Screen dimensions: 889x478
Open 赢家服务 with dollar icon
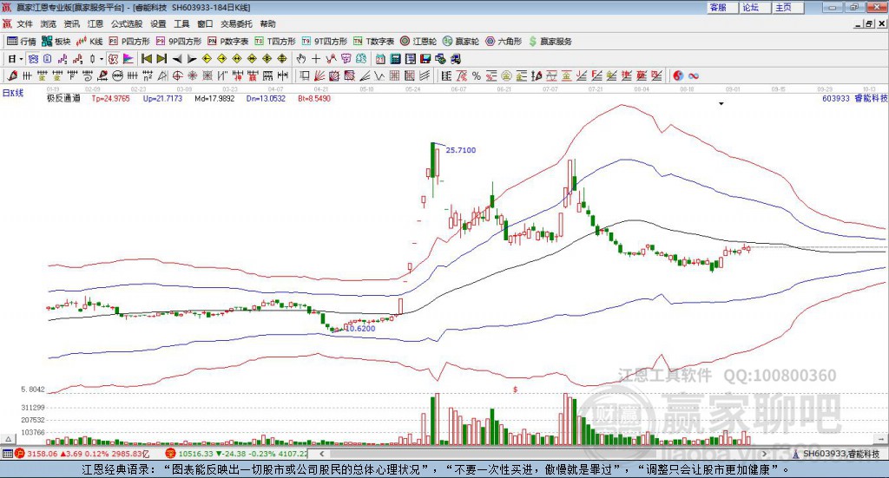(550, 42)
